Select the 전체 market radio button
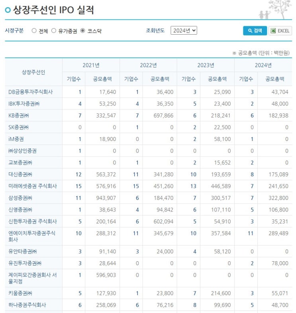The height and width of the screenshot is (313, 296). click(34, 31)
